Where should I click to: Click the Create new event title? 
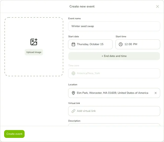tap(82, 6)
